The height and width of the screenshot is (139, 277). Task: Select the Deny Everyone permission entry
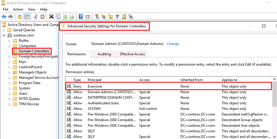[169, 86]
